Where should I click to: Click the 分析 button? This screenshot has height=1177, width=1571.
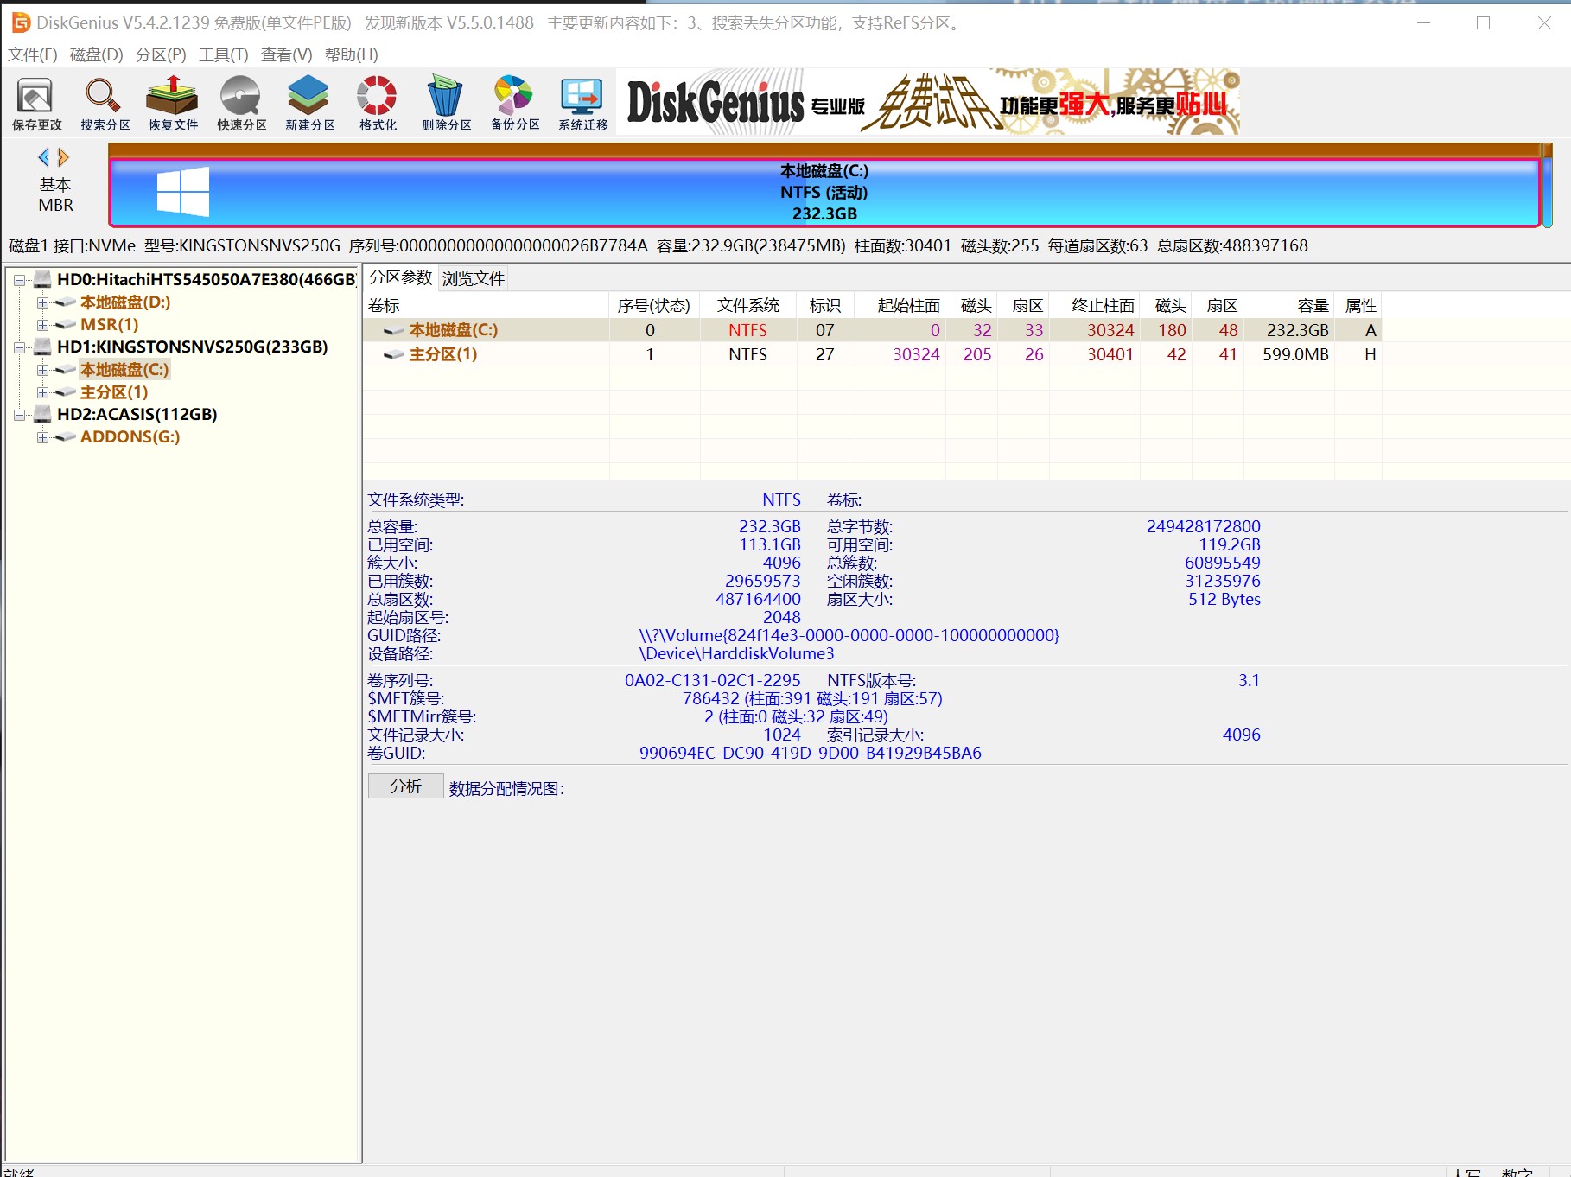[405, 786]
